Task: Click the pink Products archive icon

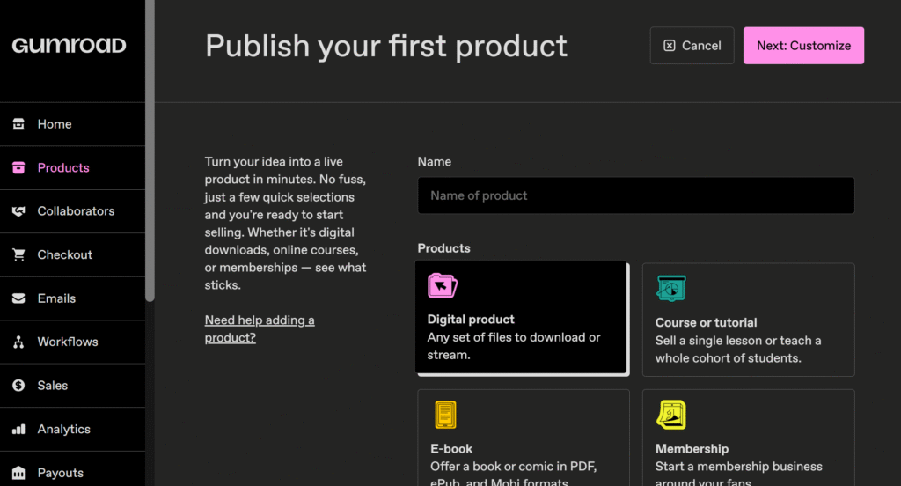Action: [18, 167]
